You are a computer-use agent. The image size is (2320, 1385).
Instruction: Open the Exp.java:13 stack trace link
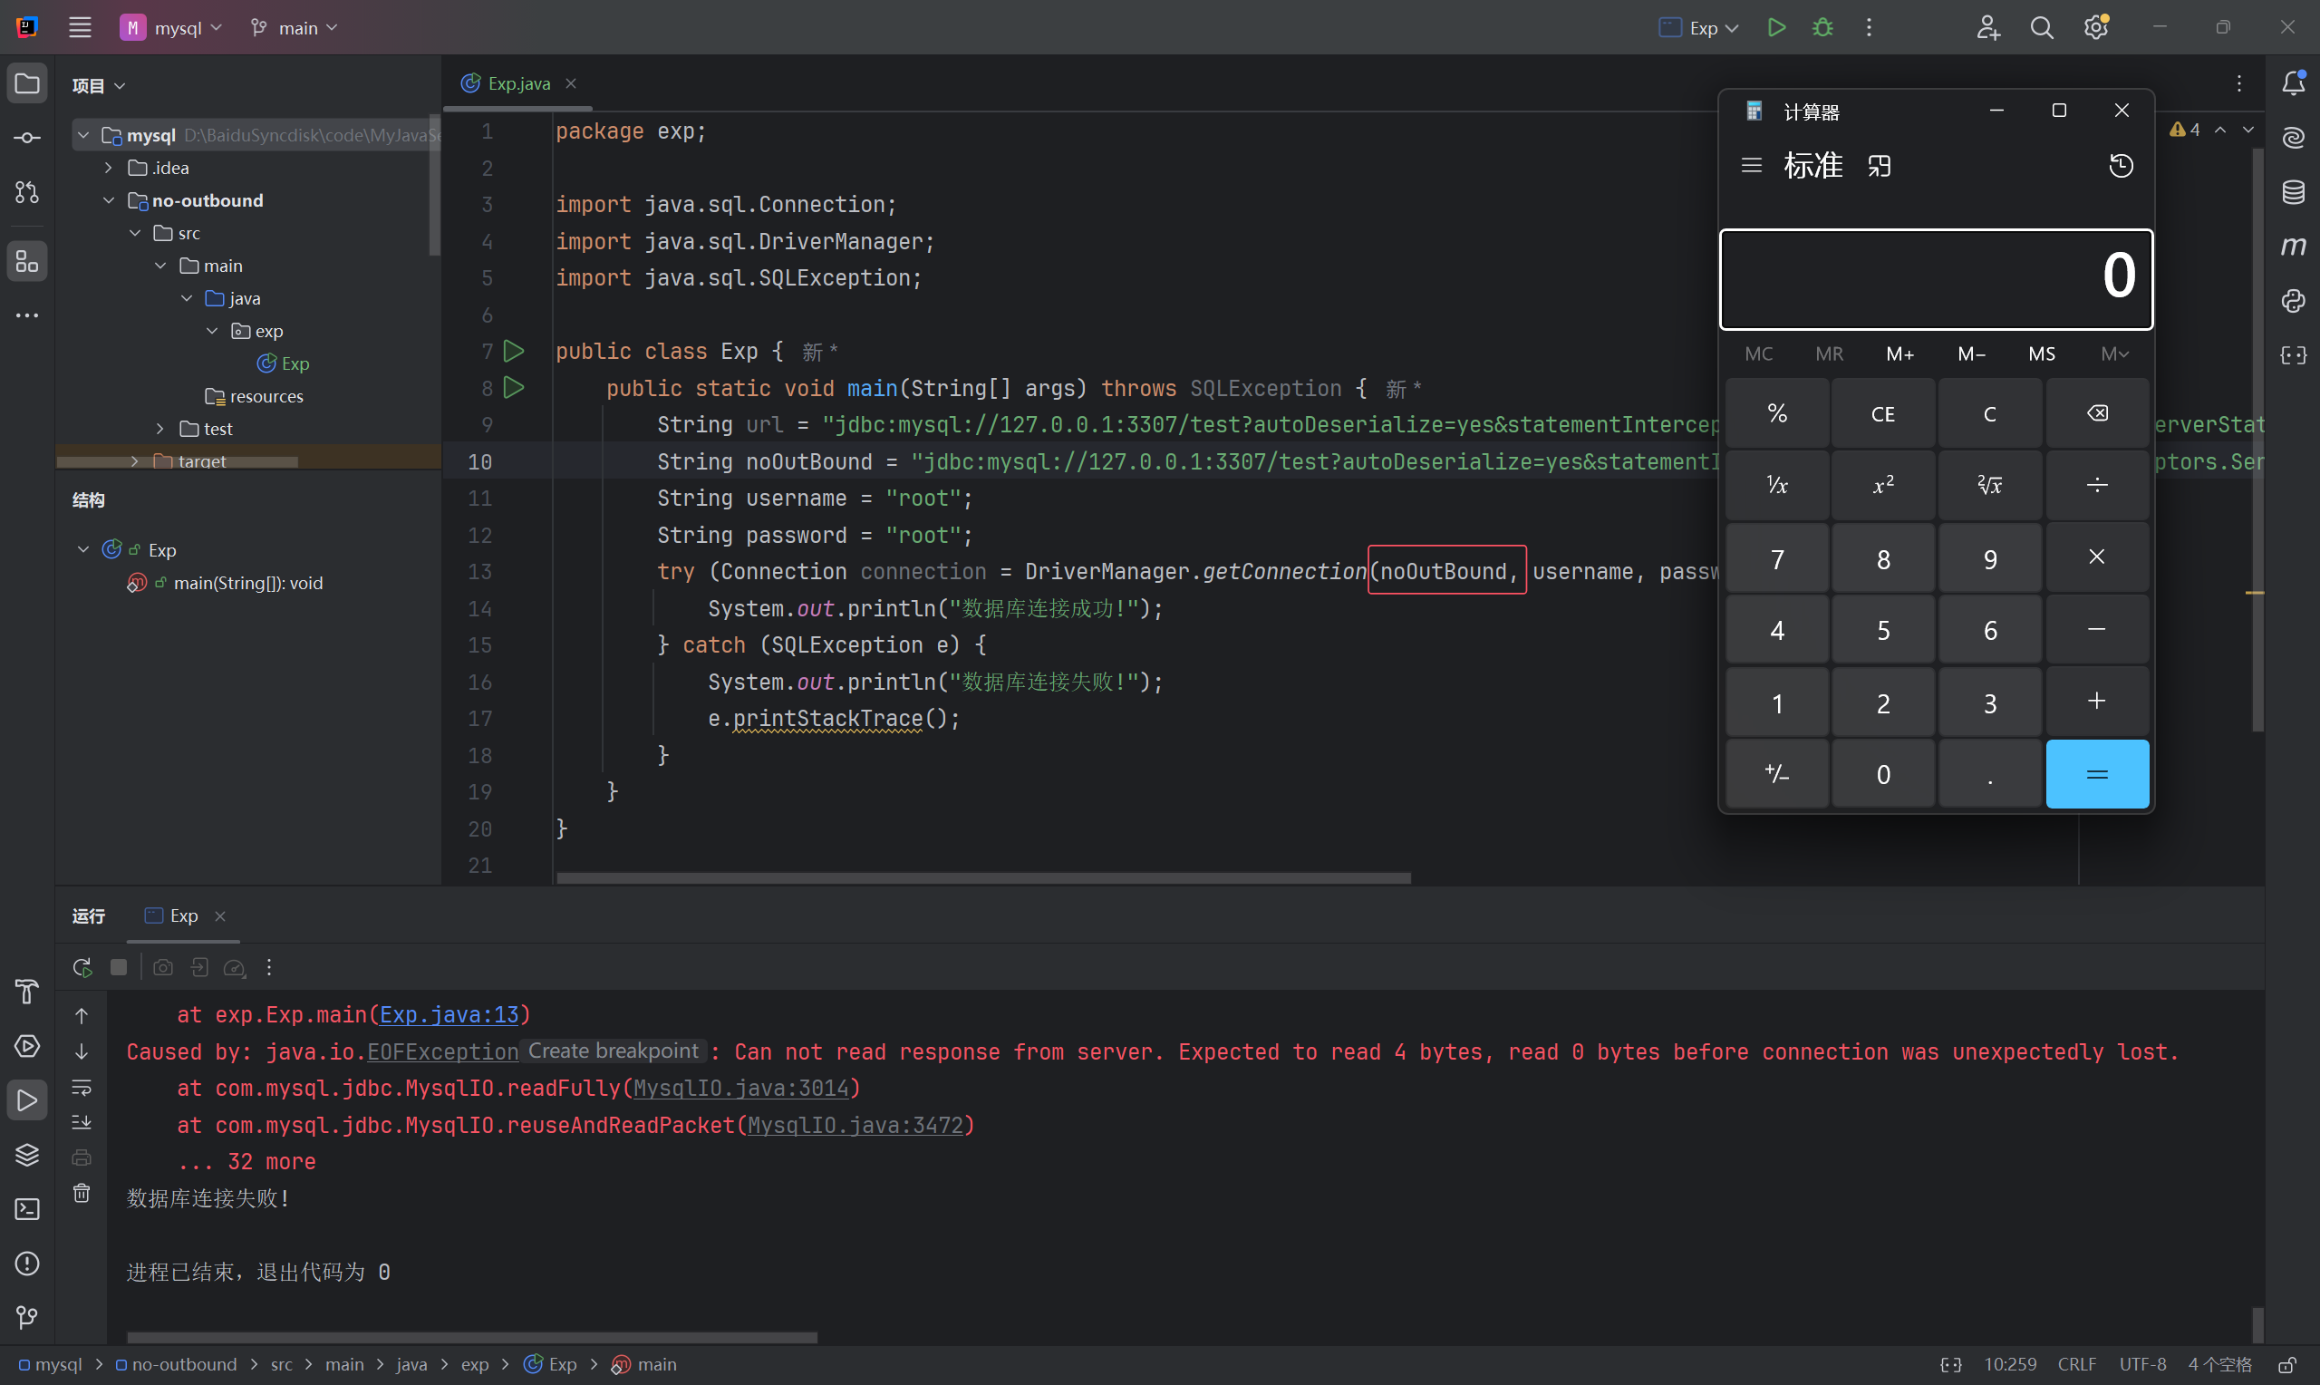click(448, 1014)
